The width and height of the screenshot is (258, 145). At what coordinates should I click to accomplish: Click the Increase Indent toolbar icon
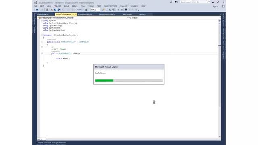(x=122, y=10)
